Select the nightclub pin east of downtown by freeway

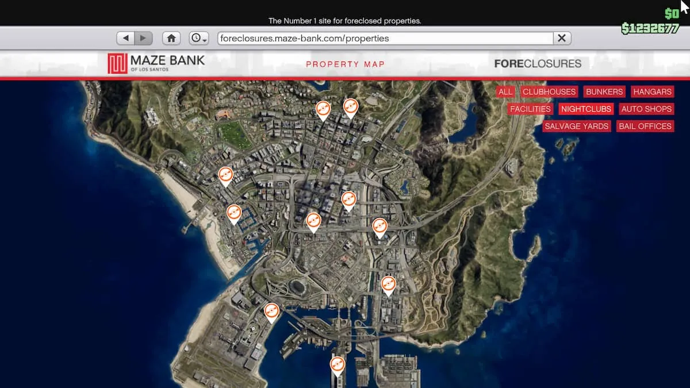[x=379, y=227]
